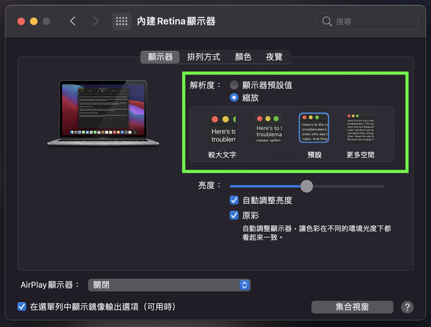431x327 pixels.
Task: Switch to the 夜覽 tab
Action: 274,57
